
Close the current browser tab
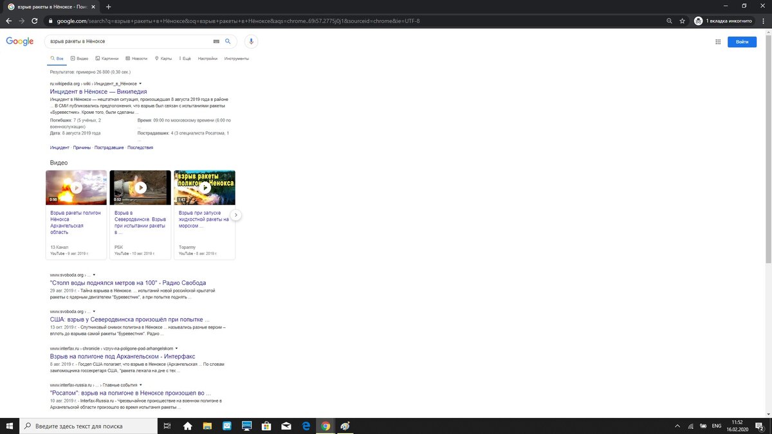93,6
